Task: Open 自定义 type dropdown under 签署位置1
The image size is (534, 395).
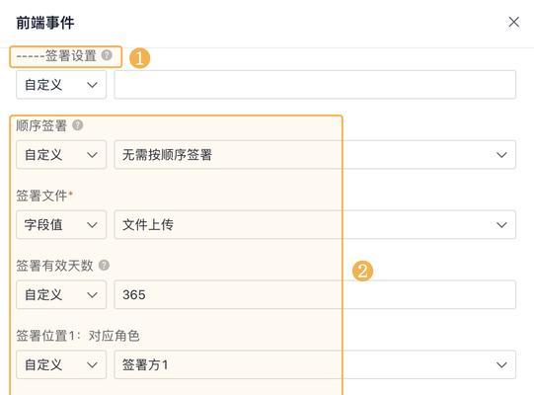Action: coord(61,364)
